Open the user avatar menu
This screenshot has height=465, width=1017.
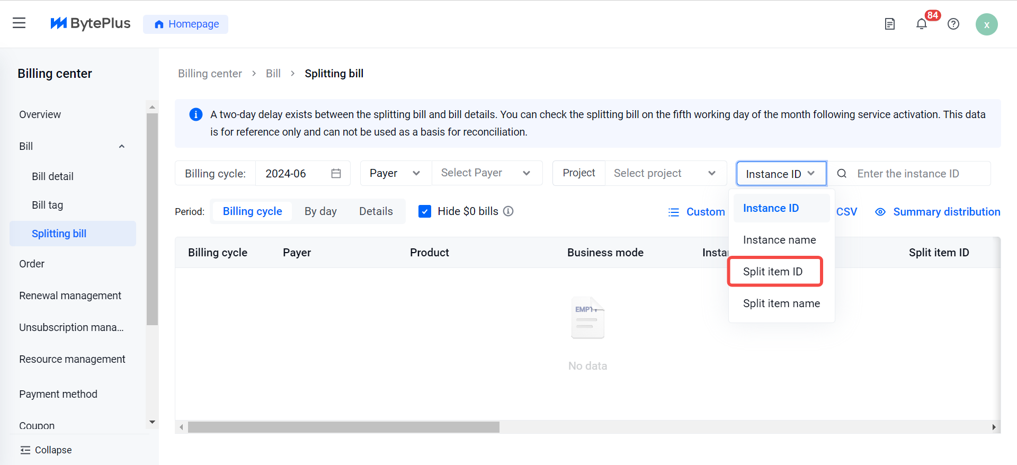pos(986,24)
